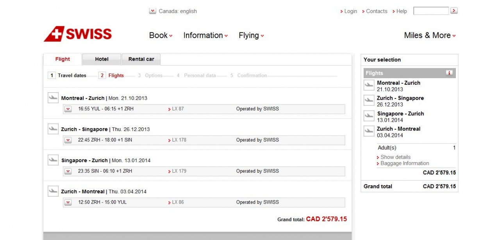Expand the Book menu

click(161, 35)
